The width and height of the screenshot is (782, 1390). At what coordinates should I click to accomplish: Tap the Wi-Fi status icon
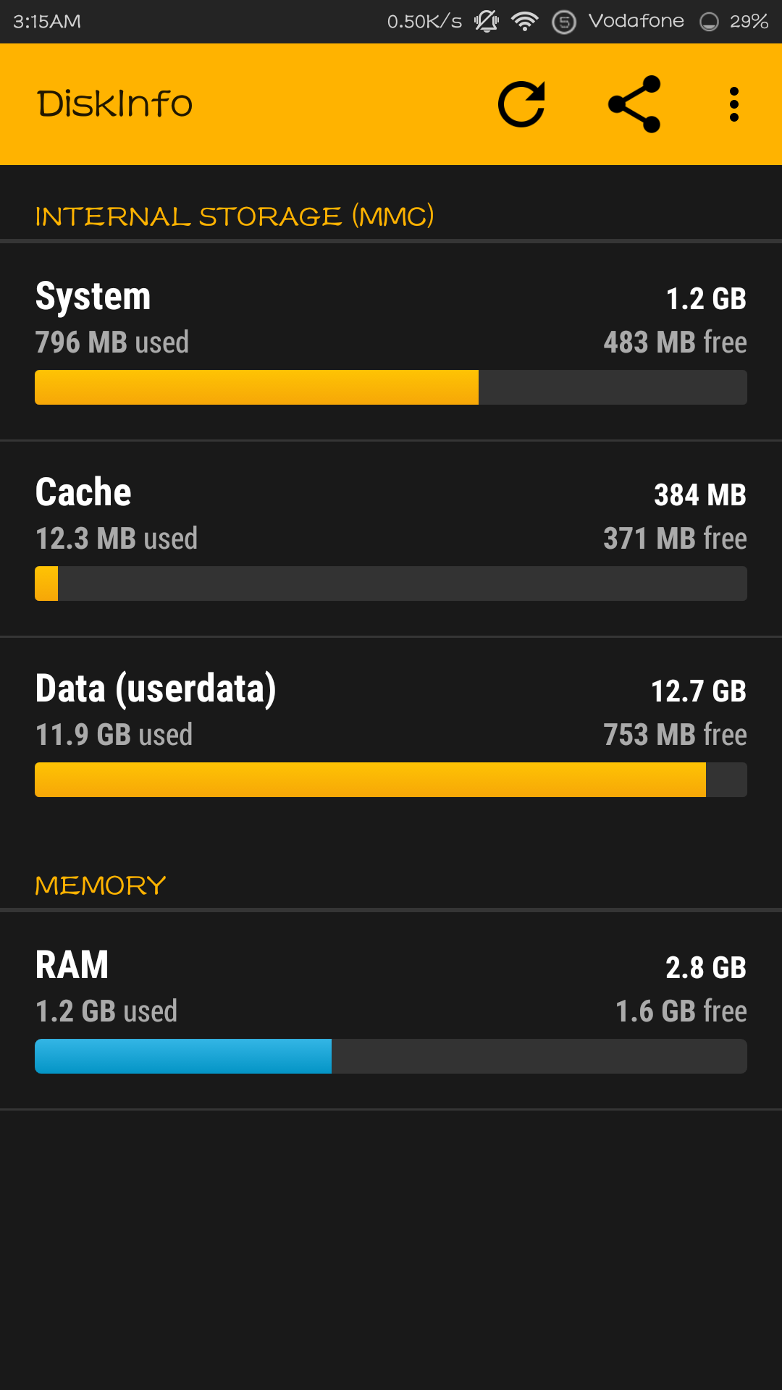524,21
